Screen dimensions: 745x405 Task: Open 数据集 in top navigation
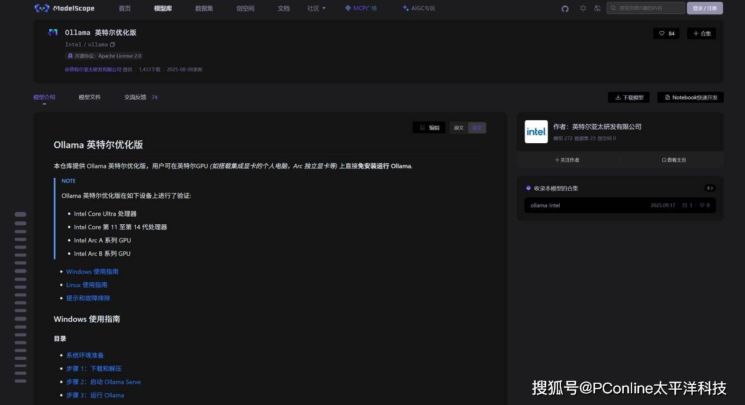(x=204, y=8)
